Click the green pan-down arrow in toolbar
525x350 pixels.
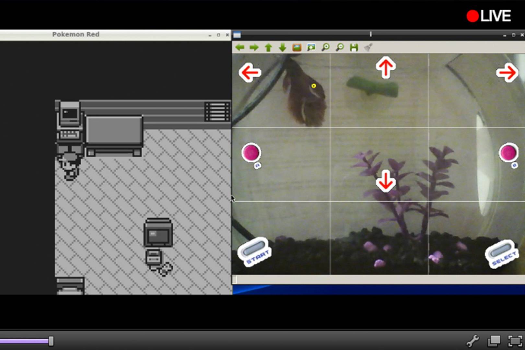[283, 48]
